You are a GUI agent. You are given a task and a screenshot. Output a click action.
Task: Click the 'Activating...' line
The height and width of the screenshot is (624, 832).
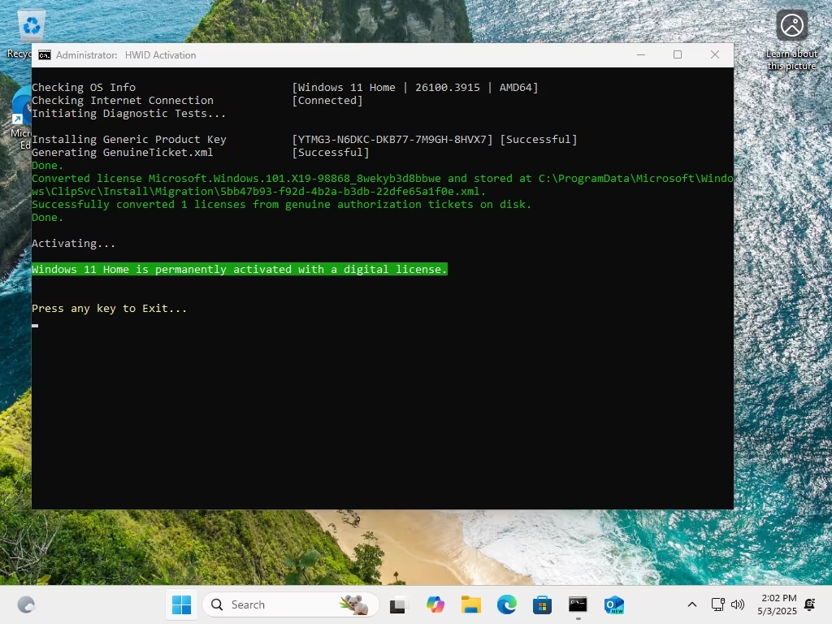73,244
